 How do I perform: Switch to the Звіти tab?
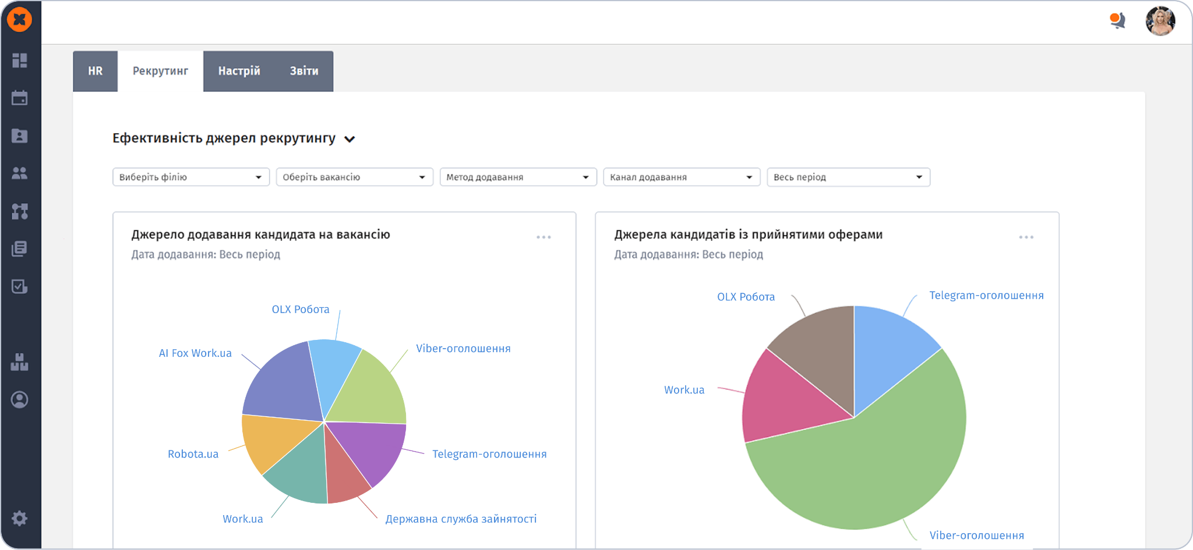tap(304, 71)
